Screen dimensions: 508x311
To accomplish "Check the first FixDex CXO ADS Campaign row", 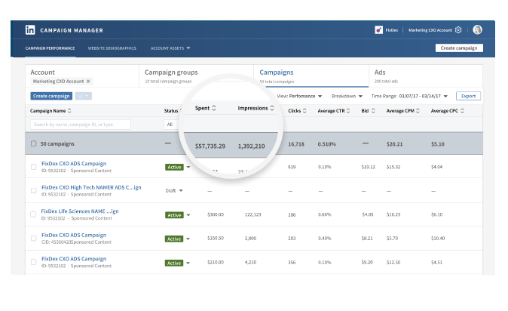I will 33,167.
